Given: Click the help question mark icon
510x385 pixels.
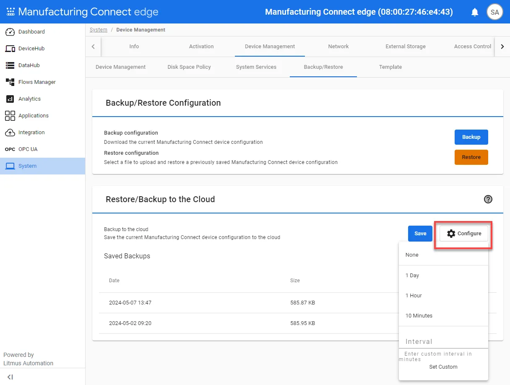Looking at the screenshot, I should pos(488,199).
